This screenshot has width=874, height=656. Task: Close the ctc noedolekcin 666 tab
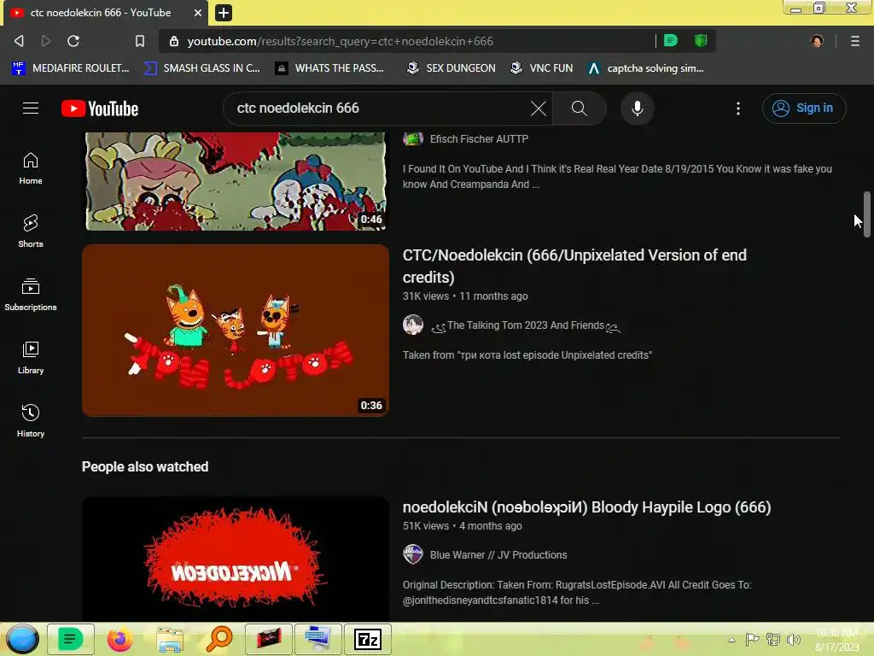tap(198, 13)
